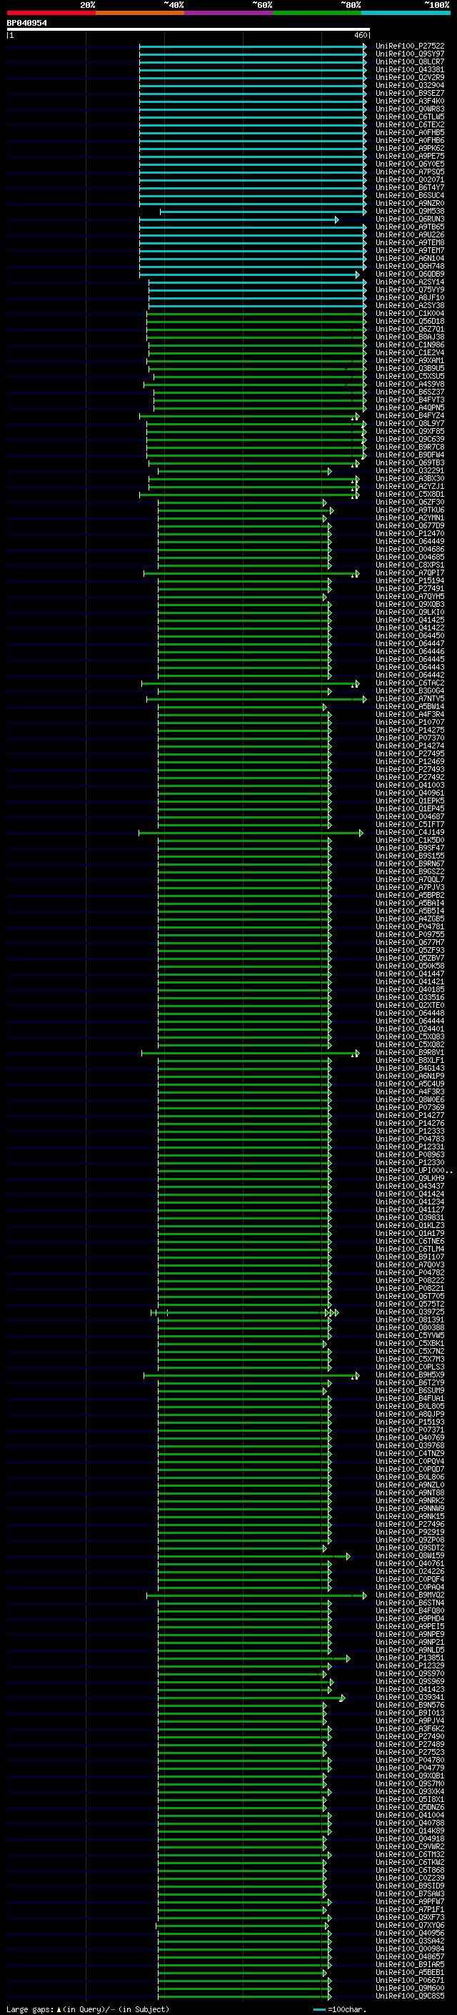Image resolution: width=457 pixels, height=2015 pixels.
Task: Click the UniRef100_P14277 label
Action: 409,1117
